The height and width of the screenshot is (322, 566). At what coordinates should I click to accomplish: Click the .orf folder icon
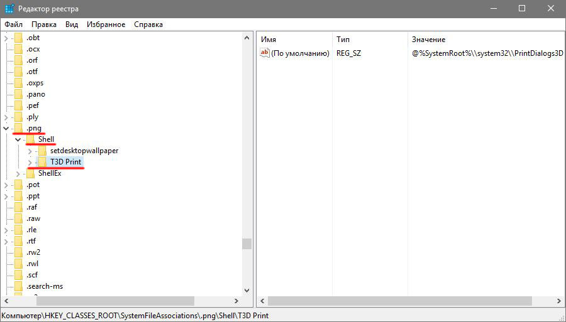pos(18,60)
